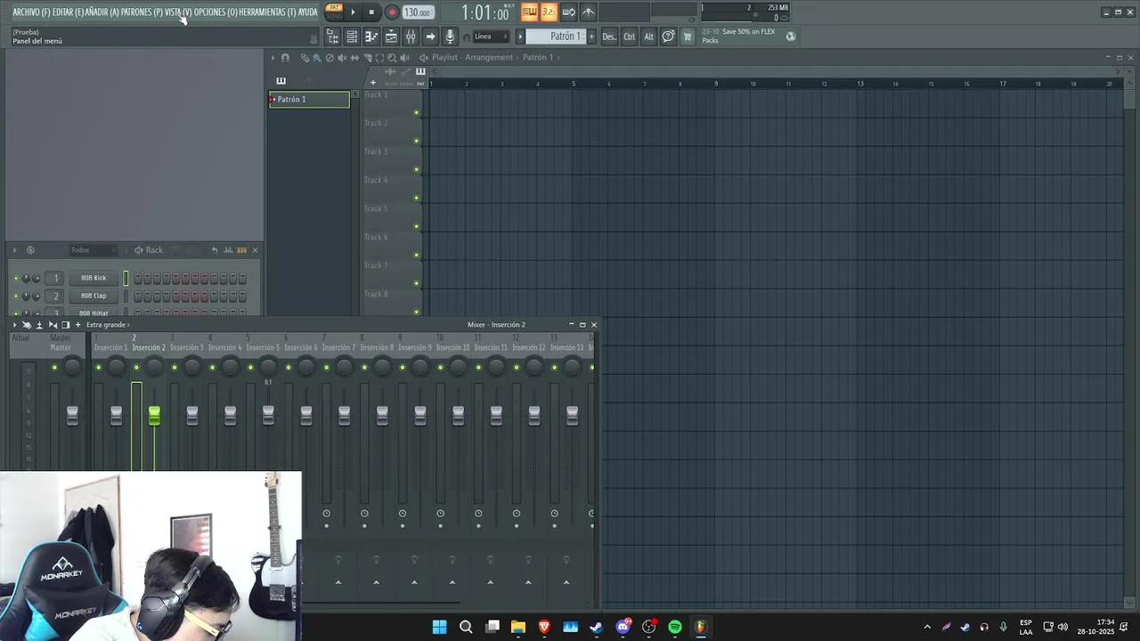This screenshot has height=641, width=1140.
Task: Open the Playlist view icon
Action: (x=391, y=37)
